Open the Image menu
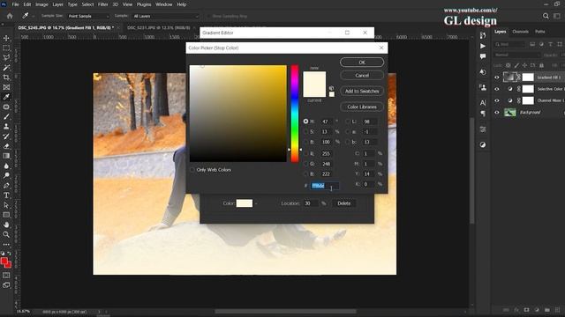Screen dimensions: 565x317 point(41,4)
